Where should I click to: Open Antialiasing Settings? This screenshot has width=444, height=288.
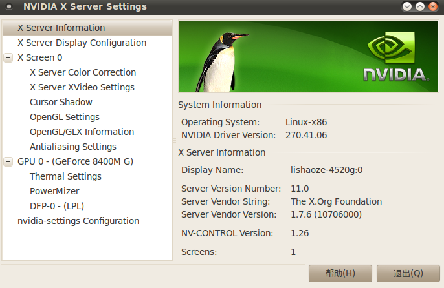click(73, 147)
